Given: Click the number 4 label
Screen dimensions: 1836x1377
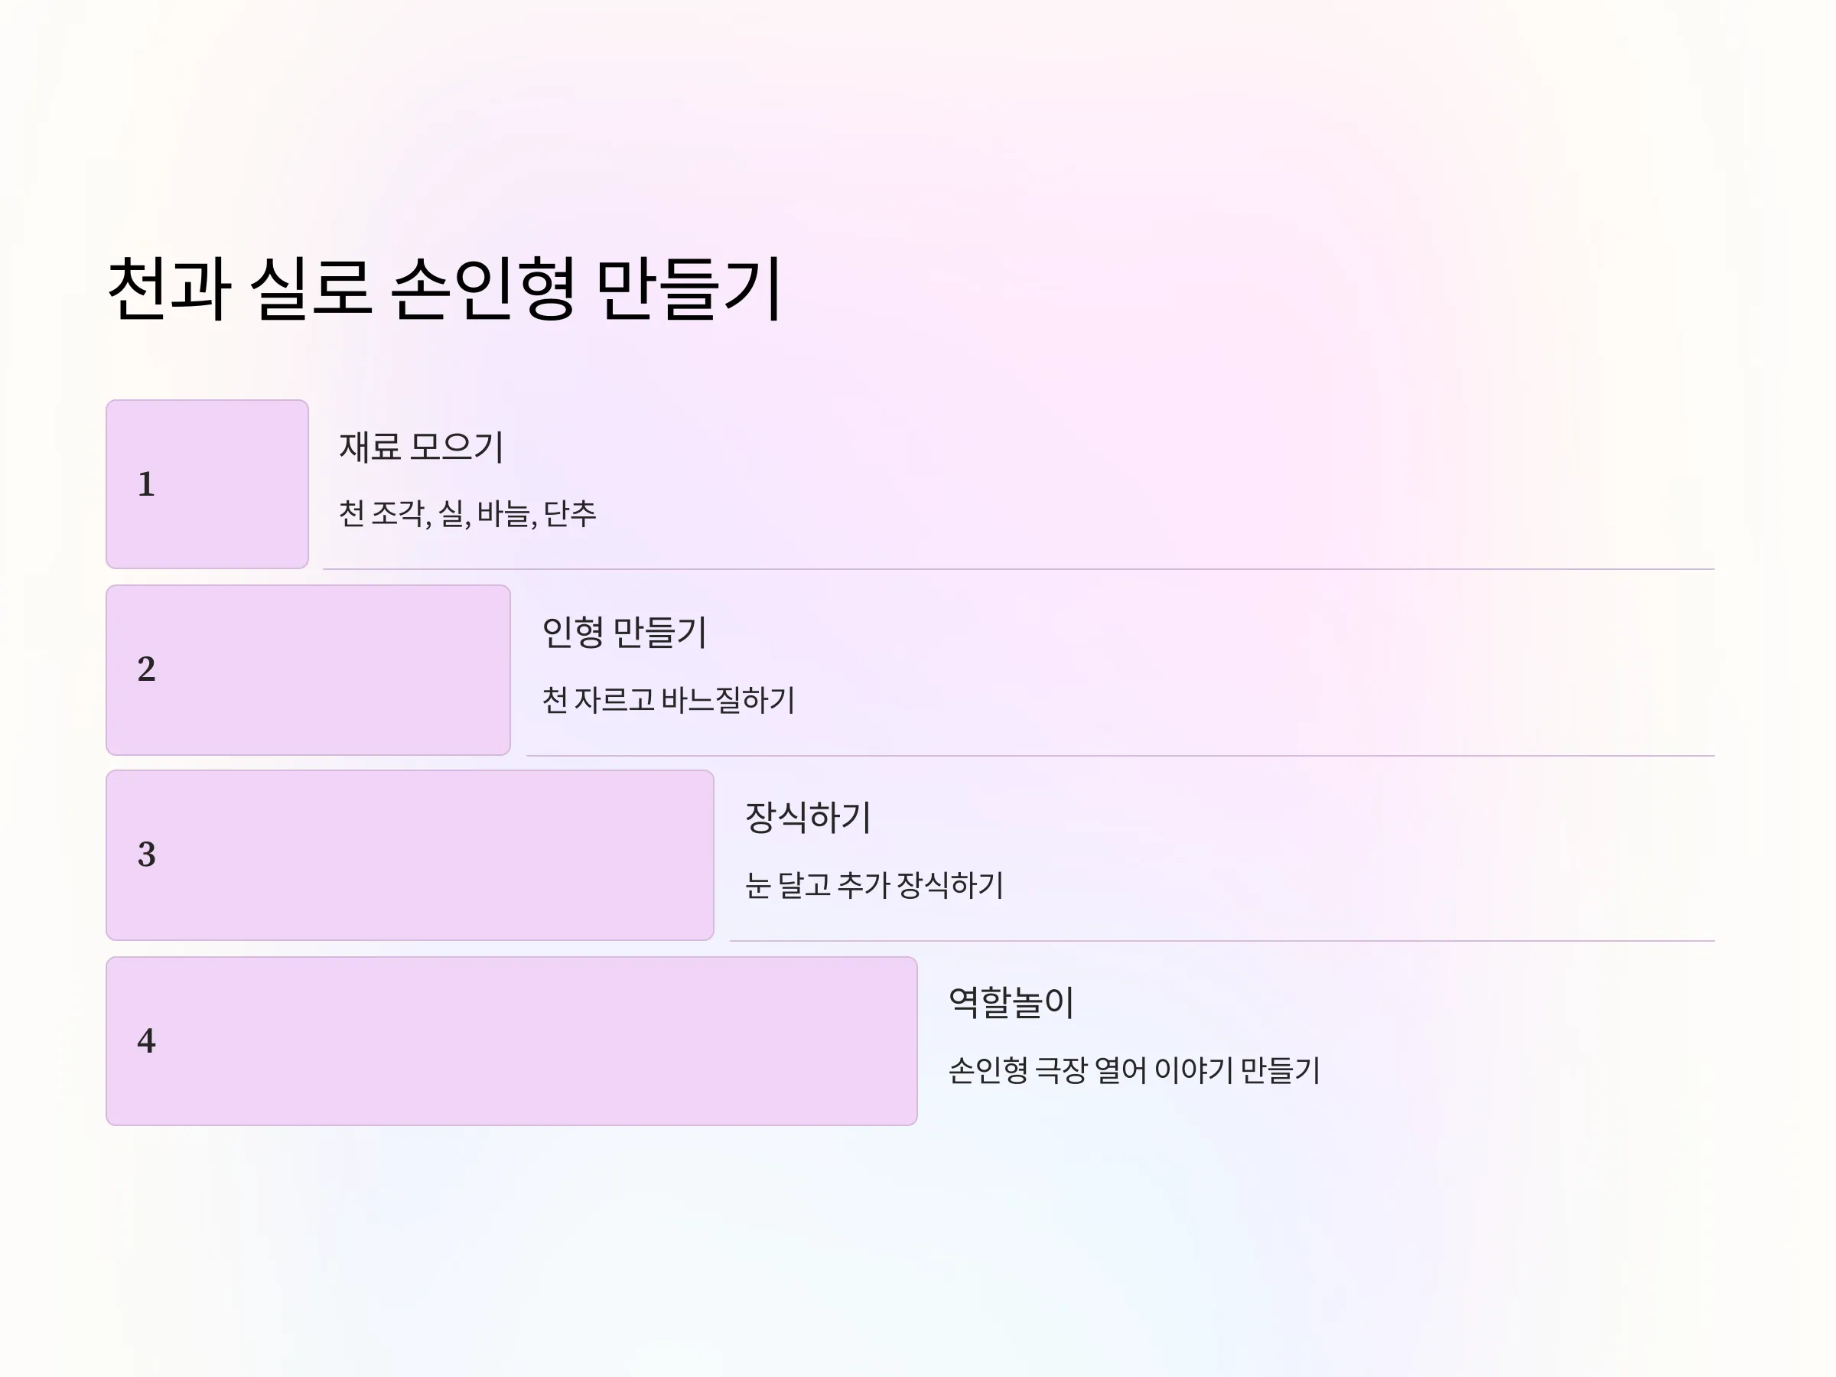Looking at the screenshot, I should coord(146,1041).
